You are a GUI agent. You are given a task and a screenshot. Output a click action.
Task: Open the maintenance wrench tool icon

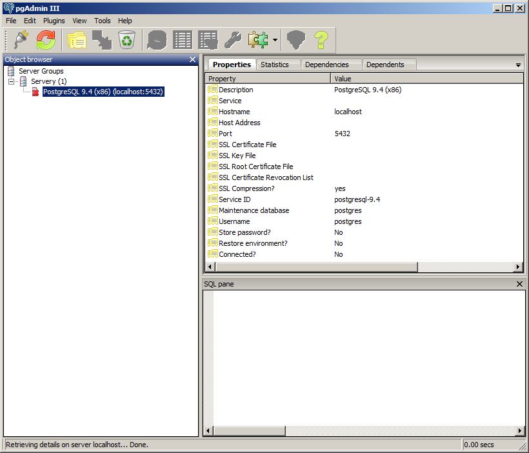tap(232, 40)
